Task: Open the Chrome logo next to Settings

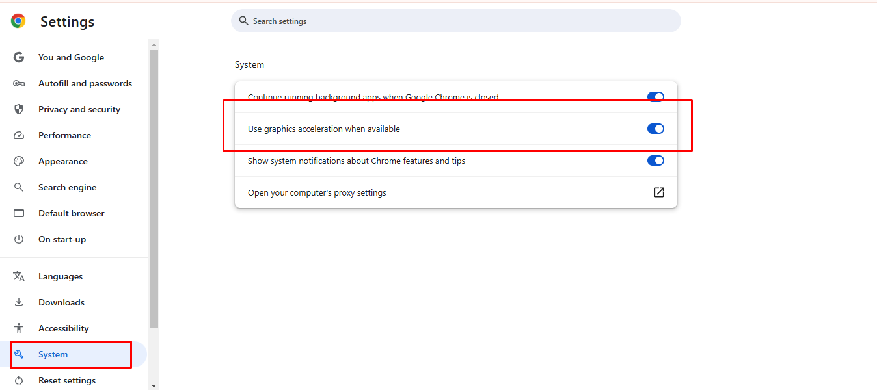Action: tap(18, 21)
